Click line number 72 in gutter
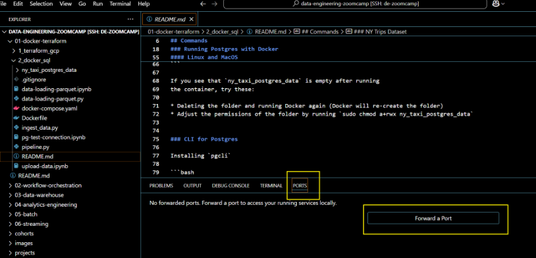Image resolution: width=536 pixels, height=258 pixels. click(156, 114)
